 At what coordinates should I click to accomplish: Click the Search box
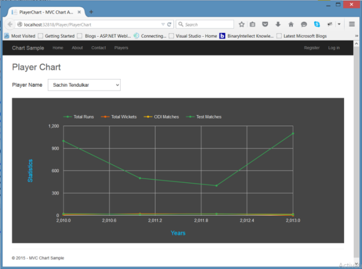[x=205, y=24]
